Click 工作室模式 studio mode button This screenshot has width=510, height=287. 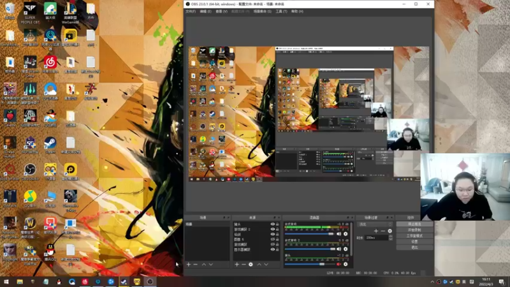pyautogui.click(x=414, y=236)
